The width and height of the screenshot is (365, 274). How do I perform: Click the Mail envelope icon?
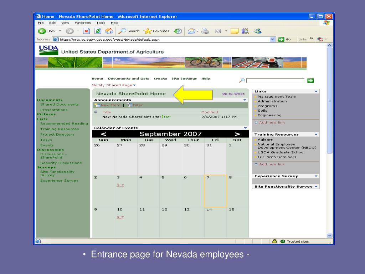click(191, 31)
